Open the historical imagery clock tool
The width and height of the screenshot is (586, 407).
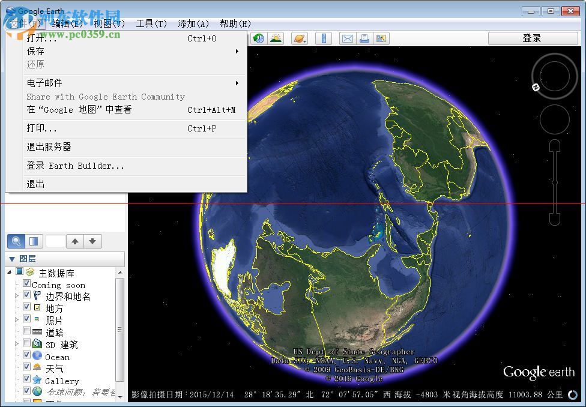[x=258, y=38]
